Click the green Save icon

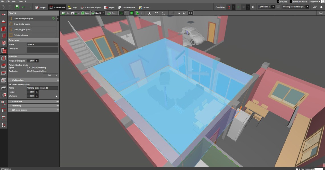[17, 7]
